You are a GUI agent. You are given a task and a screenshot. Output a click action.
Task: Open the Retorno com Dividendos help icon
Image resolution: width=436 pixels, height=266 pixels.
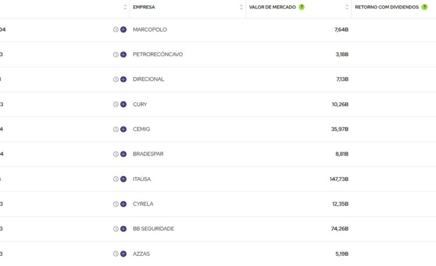click(x=425, y=7)
